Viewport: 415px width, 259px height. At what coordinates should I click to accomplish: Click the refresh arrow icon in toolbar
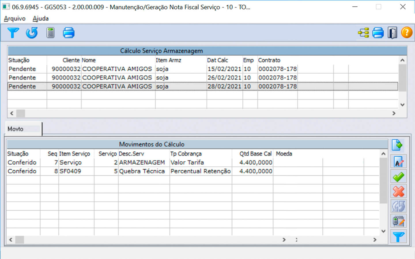(32, 33)
